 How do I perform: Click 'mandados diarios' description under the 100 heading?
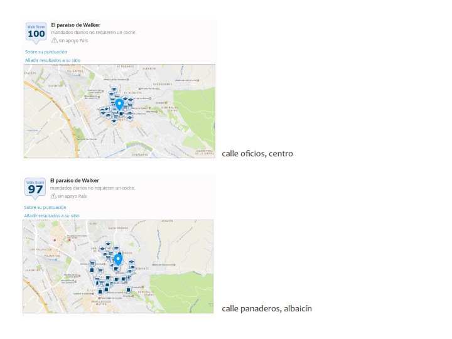pyautogui.click(x=94, y=32)
